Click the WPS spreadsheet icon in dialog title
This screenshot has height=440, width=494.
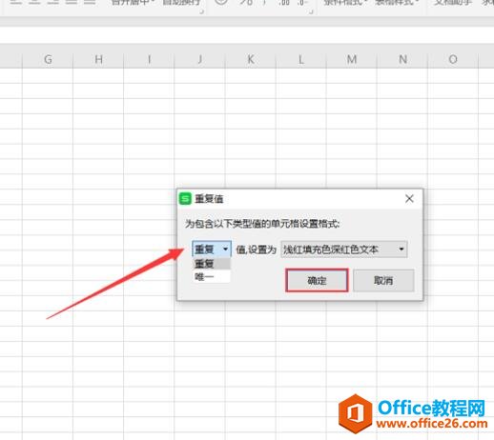tap(185, 199)
